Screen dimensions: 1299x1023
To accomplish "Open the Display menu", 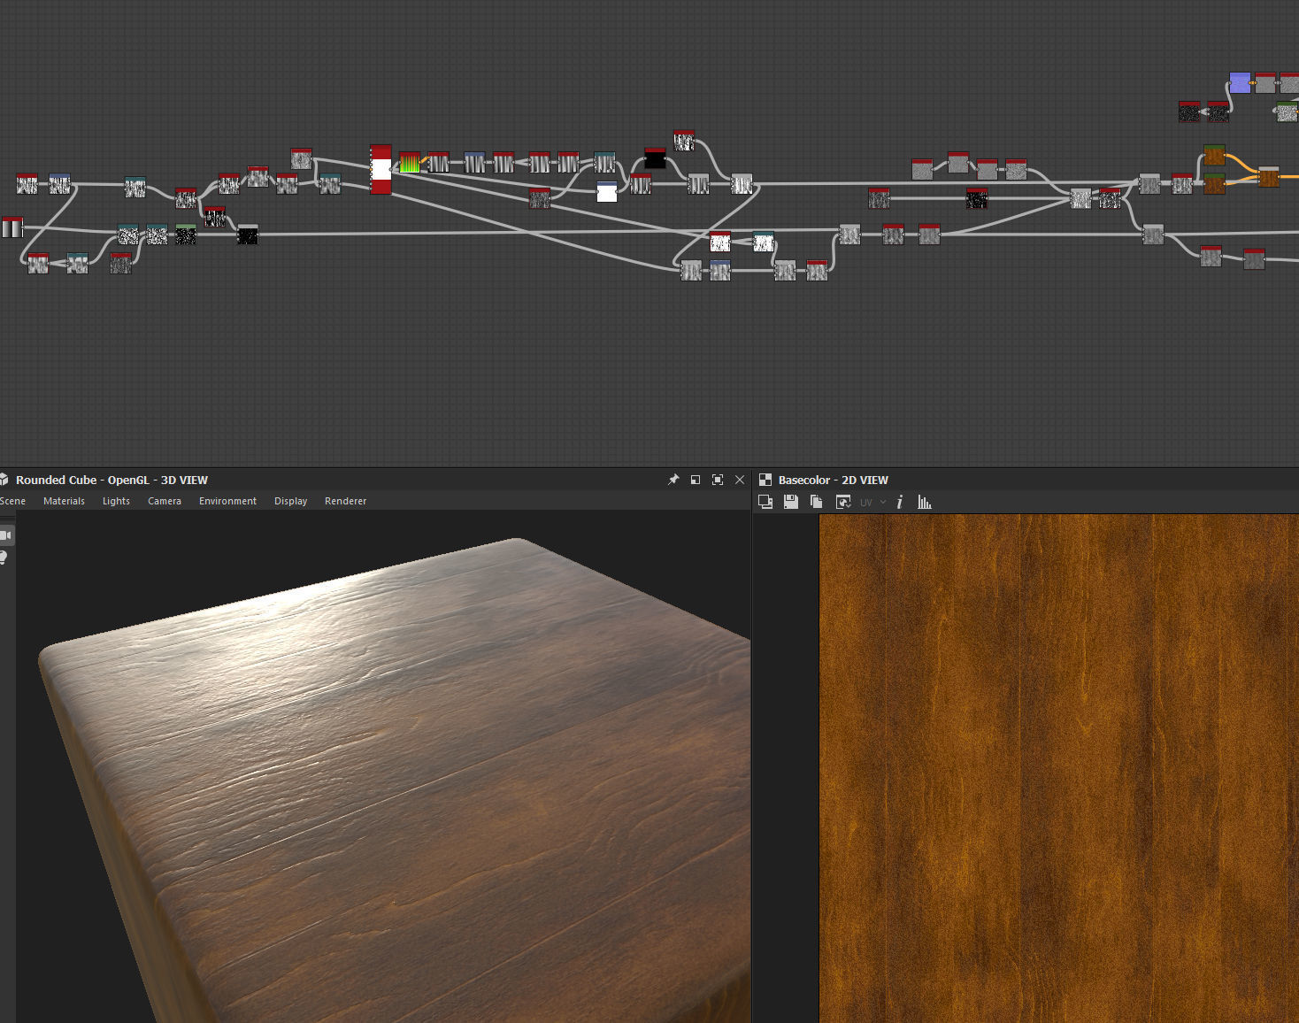I will click(x=290, y=501).
